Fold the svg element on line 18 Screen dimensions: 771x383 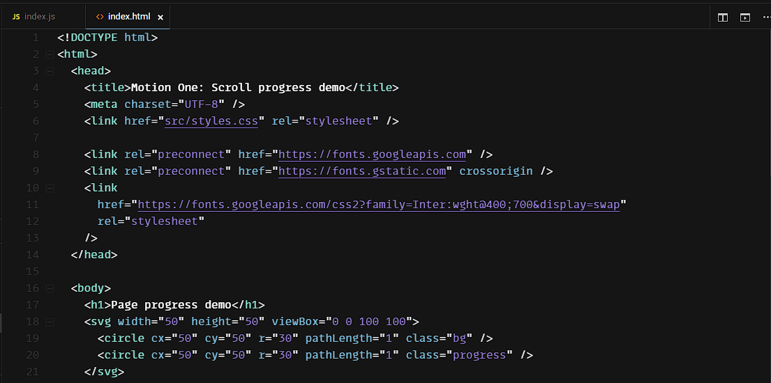pyautogui.click(x=50, y=322)
